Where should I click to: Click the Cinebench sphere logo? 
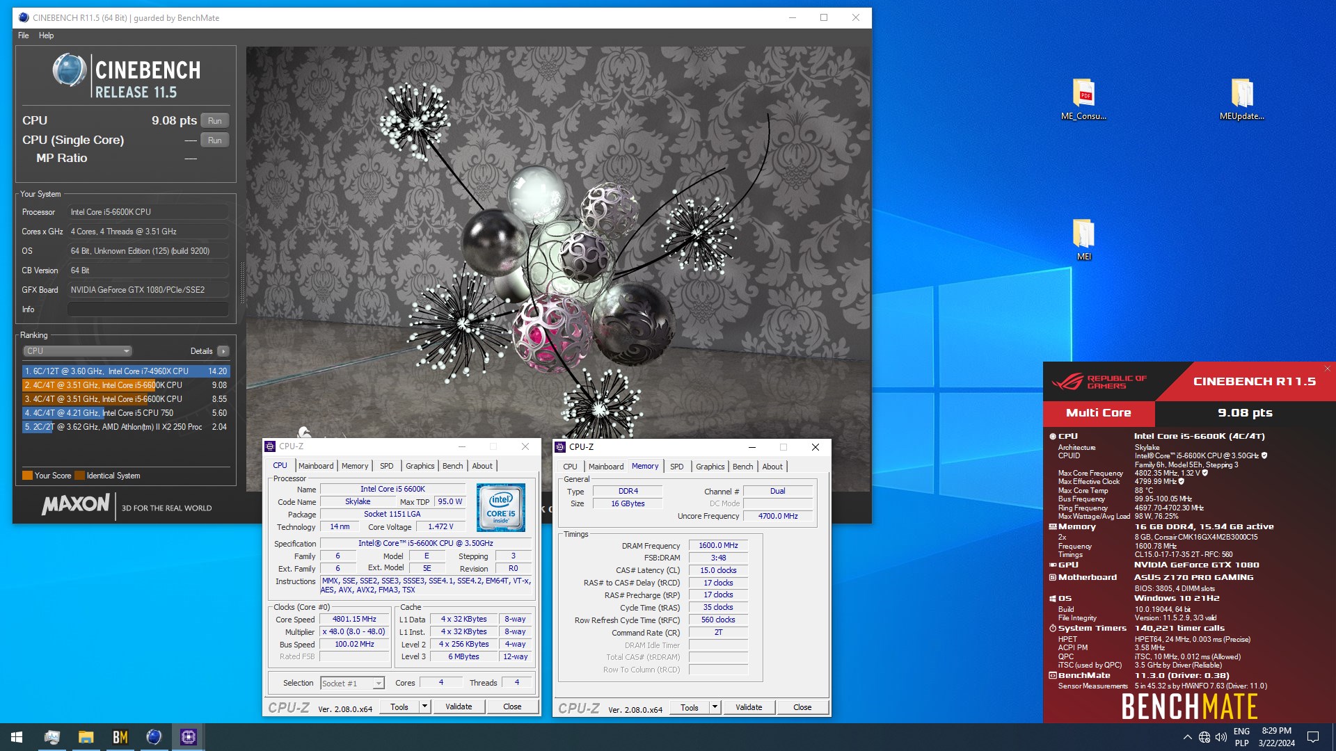coord(70,70)
